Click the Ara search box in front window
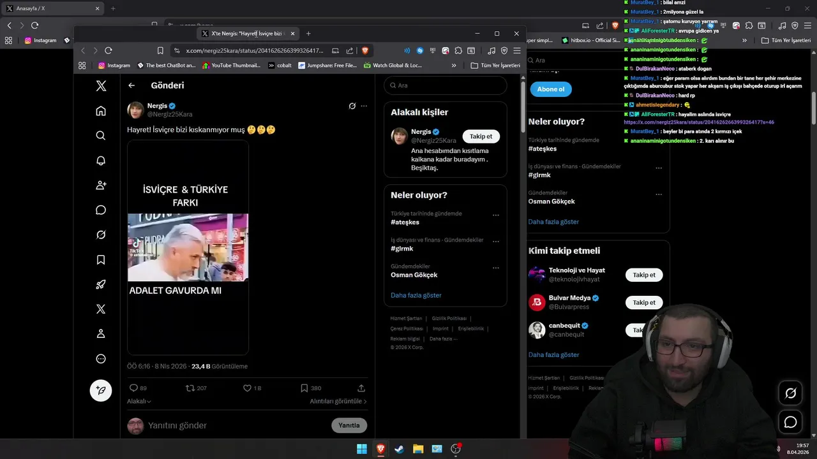Screen dimensions: 817x459 pyautogui.click(x=446, y=85)
